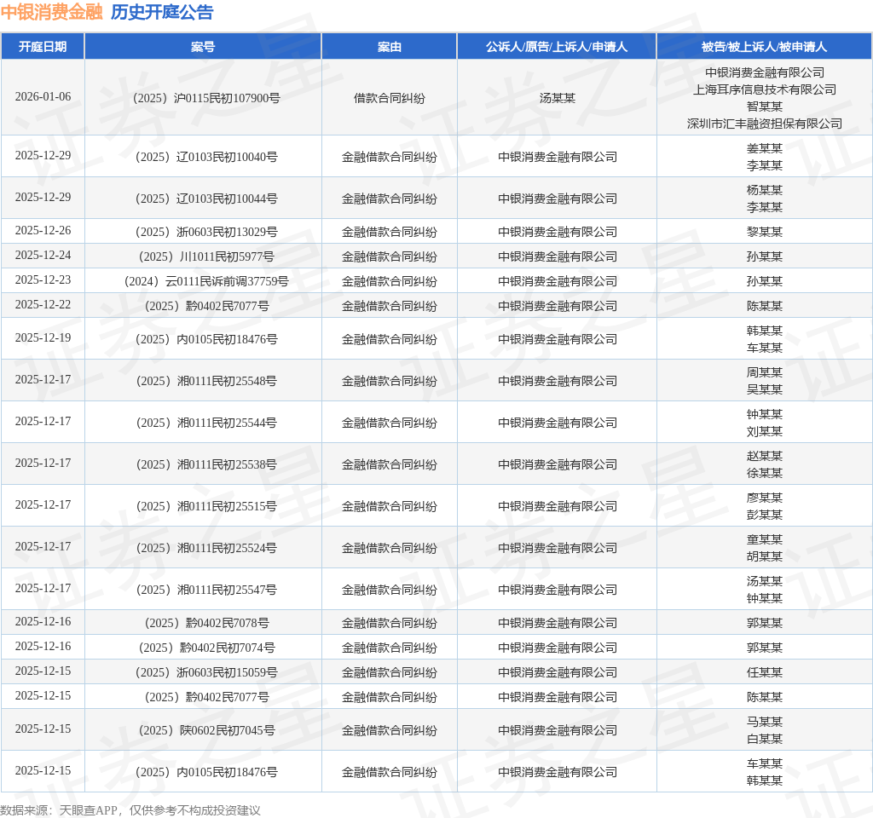Click defendant 徐某某
873x818 pixels.
[765, 473]
